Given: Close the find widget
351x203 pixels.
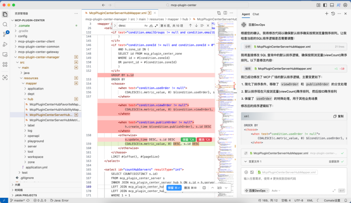Looking at the screenshot, I should pyautogui.click(x=208, y=26).
